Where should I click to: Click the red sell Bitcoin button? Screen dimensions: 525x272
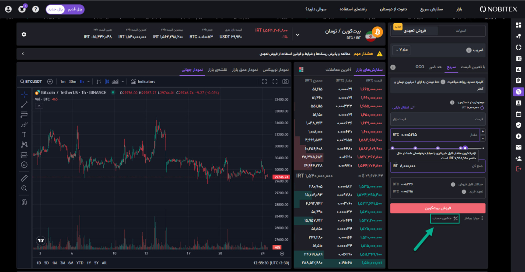click(437, 208)
